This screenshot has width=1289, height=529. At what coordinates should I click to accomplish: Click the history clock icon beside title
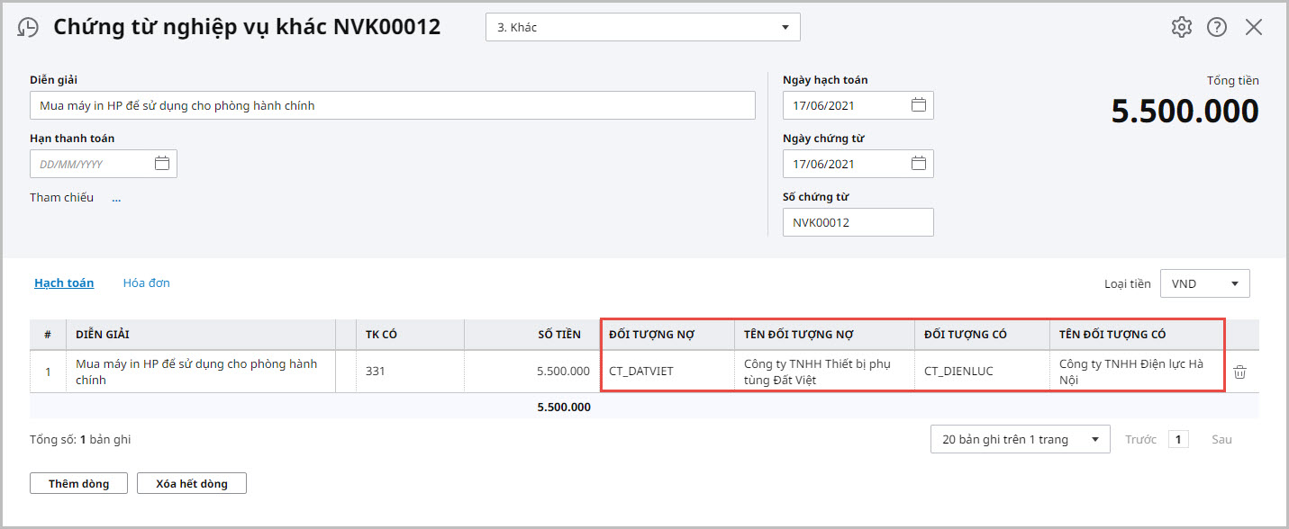(x=28, y=28)
